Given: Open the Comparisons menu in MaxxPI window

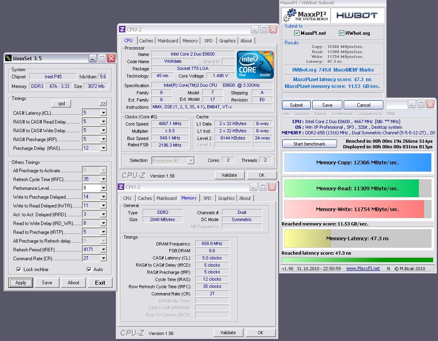Looking at the screenshot, I should 369,113.
